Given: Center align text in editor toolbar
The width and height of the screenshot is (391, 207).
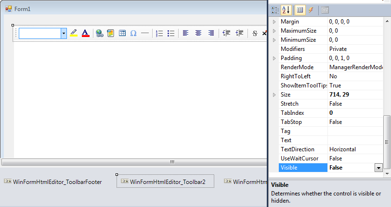Looking at the screenshot, I should (x=198, y=33).
